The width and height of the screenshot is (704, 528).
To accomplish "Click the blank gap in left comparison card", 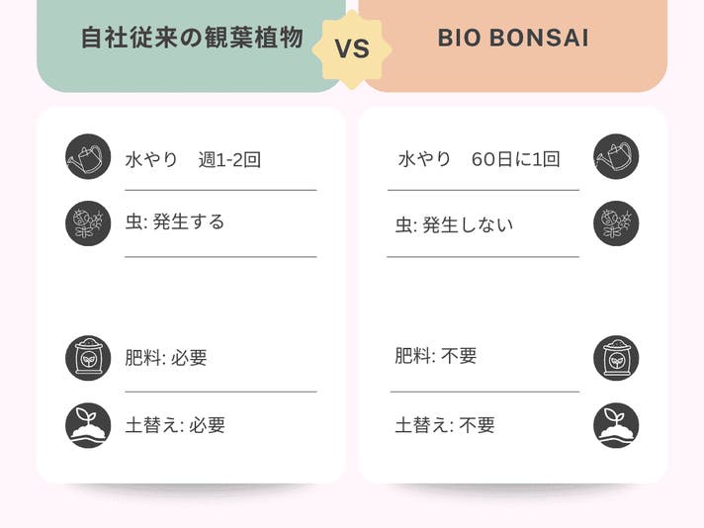I will point(191,295).
